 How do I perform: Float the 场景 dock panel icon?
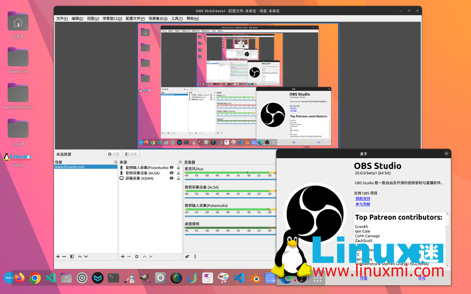116,162
